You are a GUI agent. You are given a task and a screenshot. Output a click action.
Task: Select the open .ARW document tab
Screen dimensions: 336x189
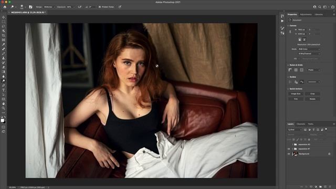[28, 13]
